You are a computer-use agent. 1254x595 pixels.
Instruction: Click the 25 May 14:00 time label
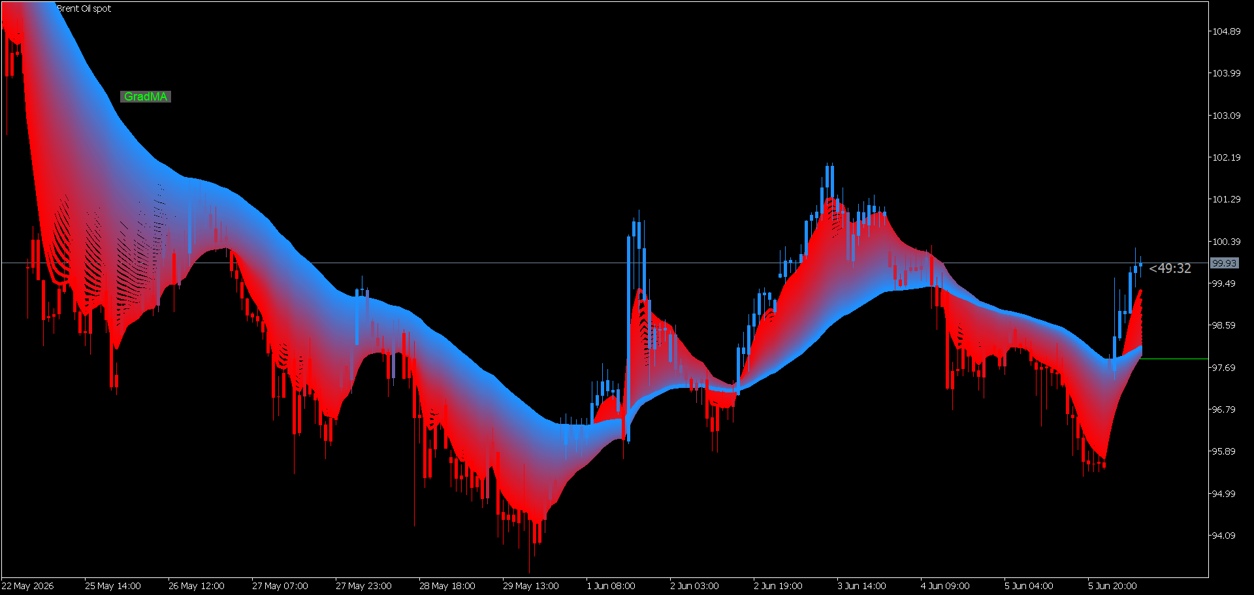click(x=113, y=586)
